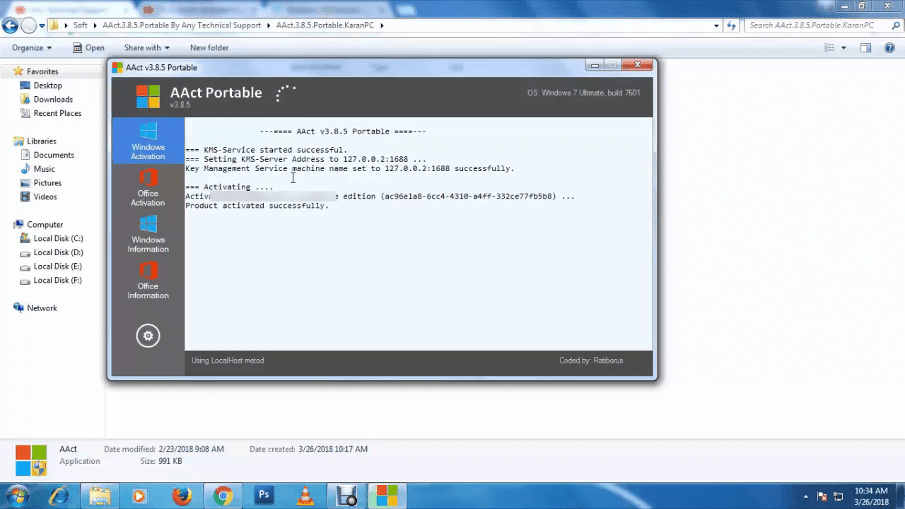Click AAct.3.8.5.Portable By Any Technical Support breadcrumb
Screen dimensions: 905x509
(x=182, y=25)
